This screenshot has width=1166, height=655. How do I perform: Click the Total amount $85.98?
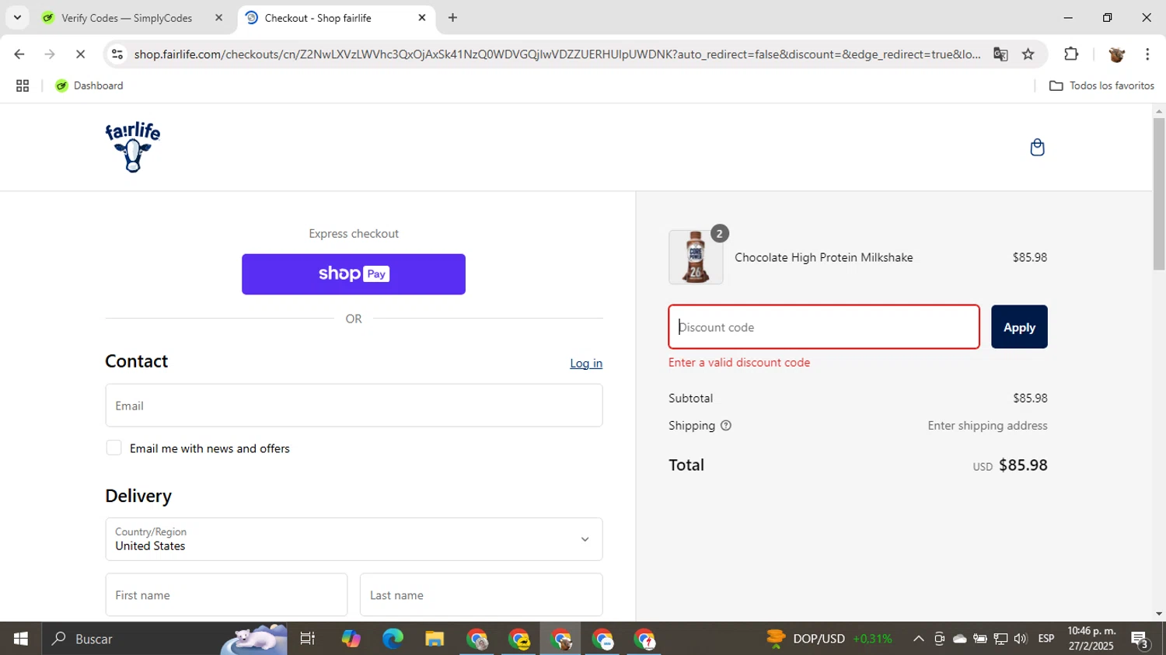pos(1023,465)
